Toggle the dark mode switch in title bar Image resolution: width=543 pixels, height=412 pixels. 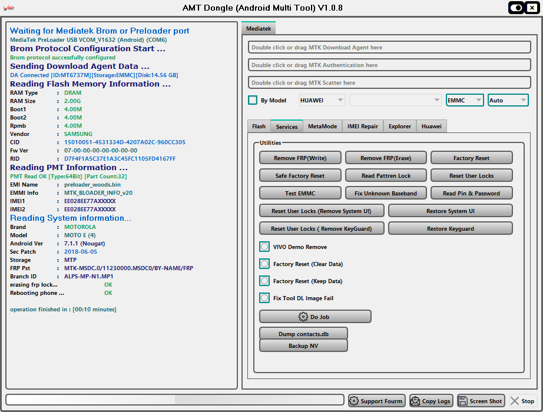[x=518, y=8]
